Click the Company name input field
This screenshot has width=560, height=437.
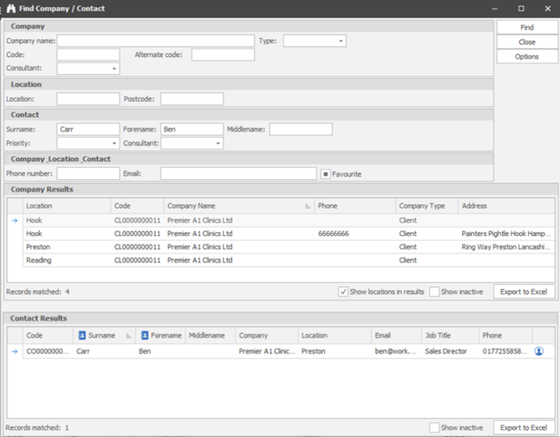156,41
